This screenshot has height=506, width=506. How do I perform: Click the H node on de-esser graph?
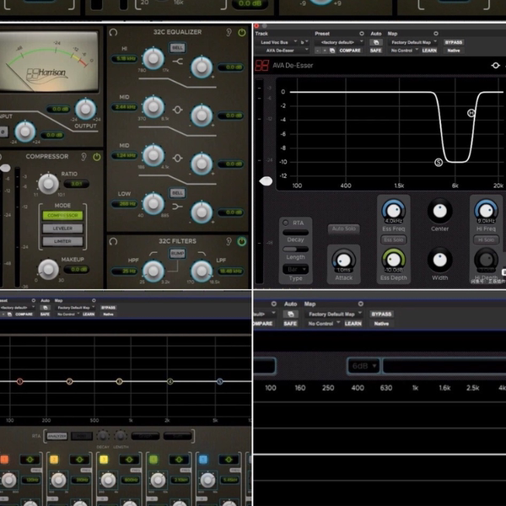click(x=471, y=113)
